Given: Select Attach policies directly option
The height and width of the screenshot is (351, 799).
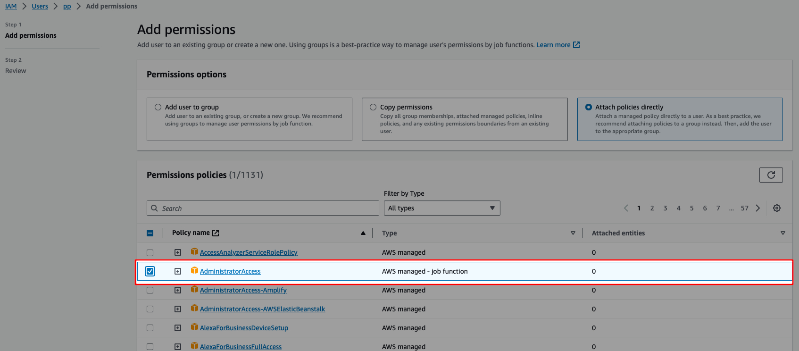Looking at the screenshot, I should [x=589, y=107].
